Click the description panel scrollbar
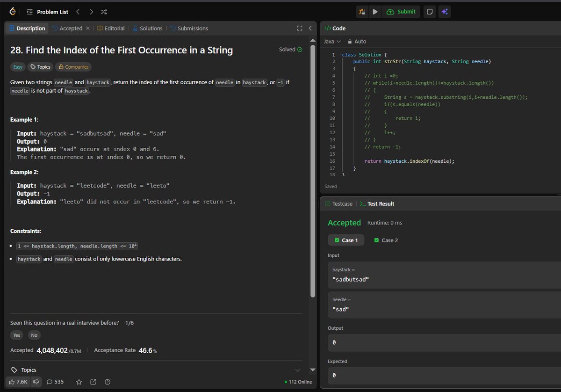This screenshot has height=392, width=561. point(313,171)
